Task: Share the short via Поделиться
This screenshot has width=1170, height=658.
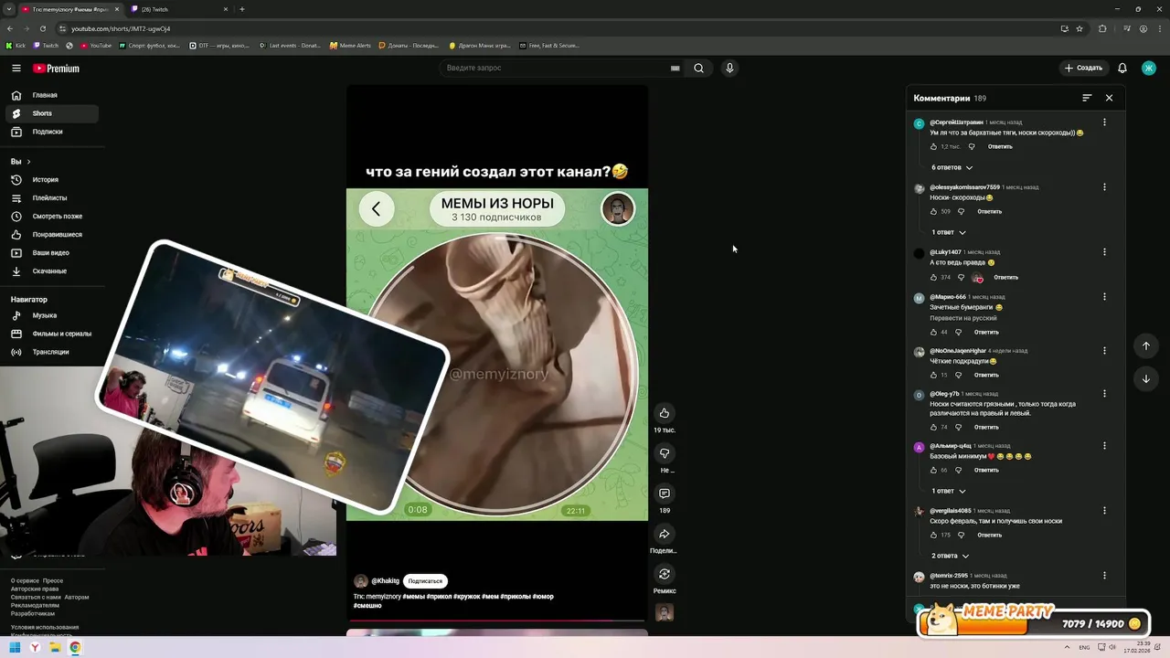Action: point(665,534)
